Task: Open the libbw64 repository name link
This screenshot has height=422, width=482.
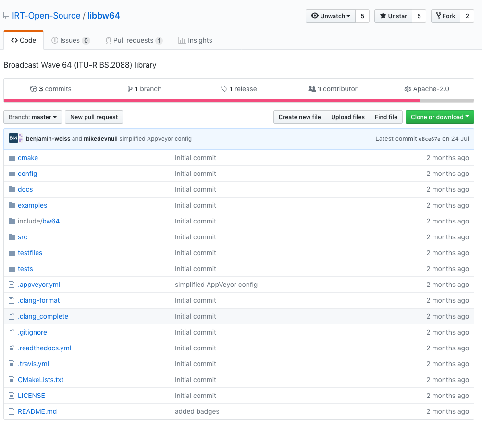Action: 104,16
